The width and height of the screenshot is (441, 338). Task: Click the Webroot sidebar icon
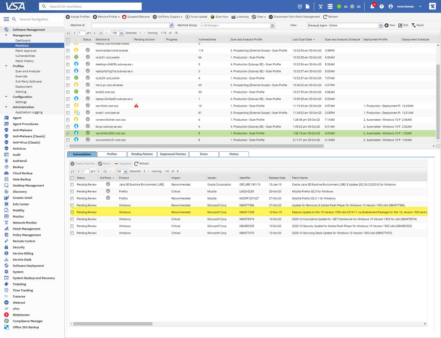(x=6, y=302)
